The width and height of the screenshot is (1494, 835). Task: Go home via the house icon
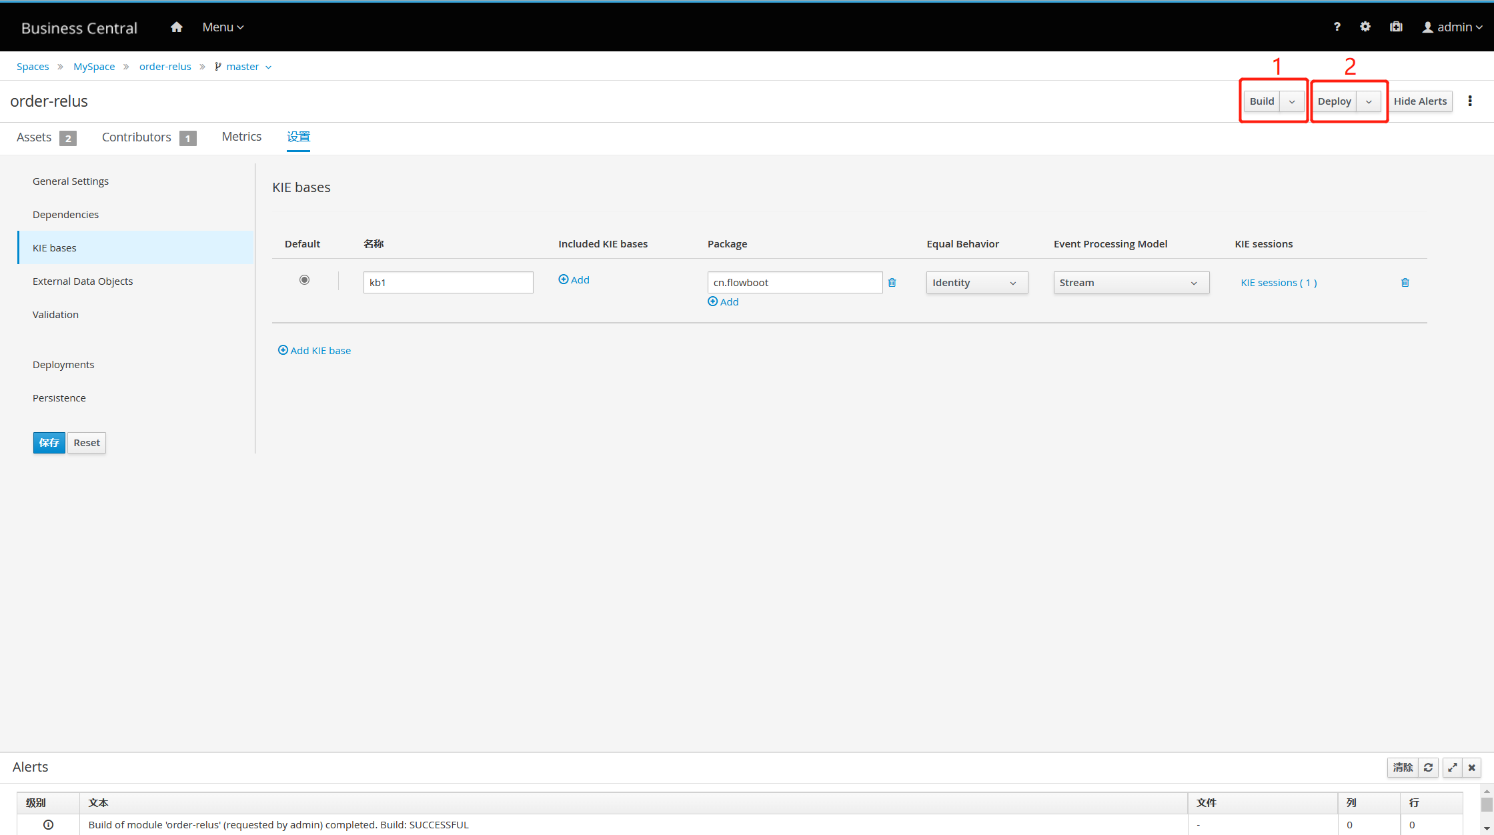175,27
